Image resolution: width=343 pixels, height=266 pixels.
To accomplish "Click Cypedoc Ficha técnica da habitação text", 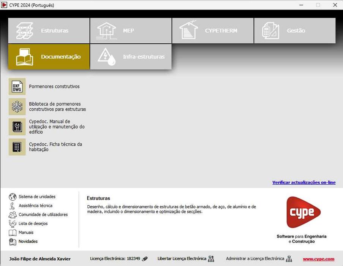I will point(55,147).
